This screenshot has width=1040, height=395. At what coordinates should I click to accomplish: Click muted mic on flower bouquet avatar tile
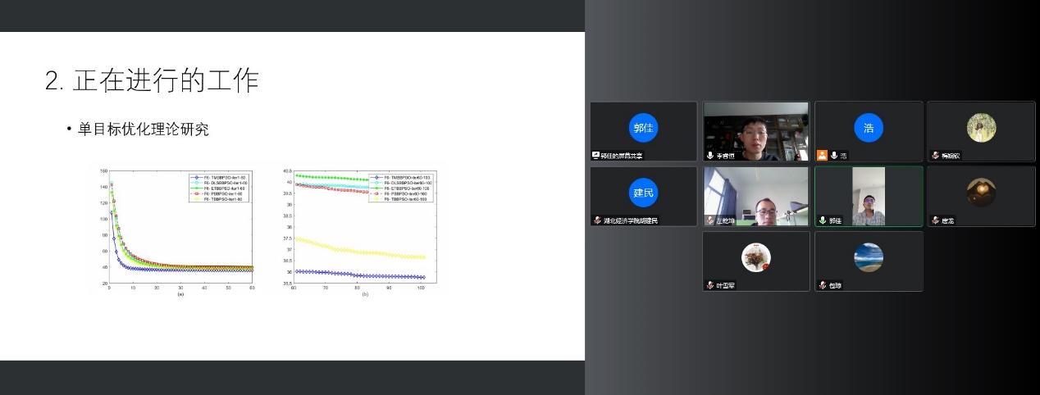tap(710, 285)
